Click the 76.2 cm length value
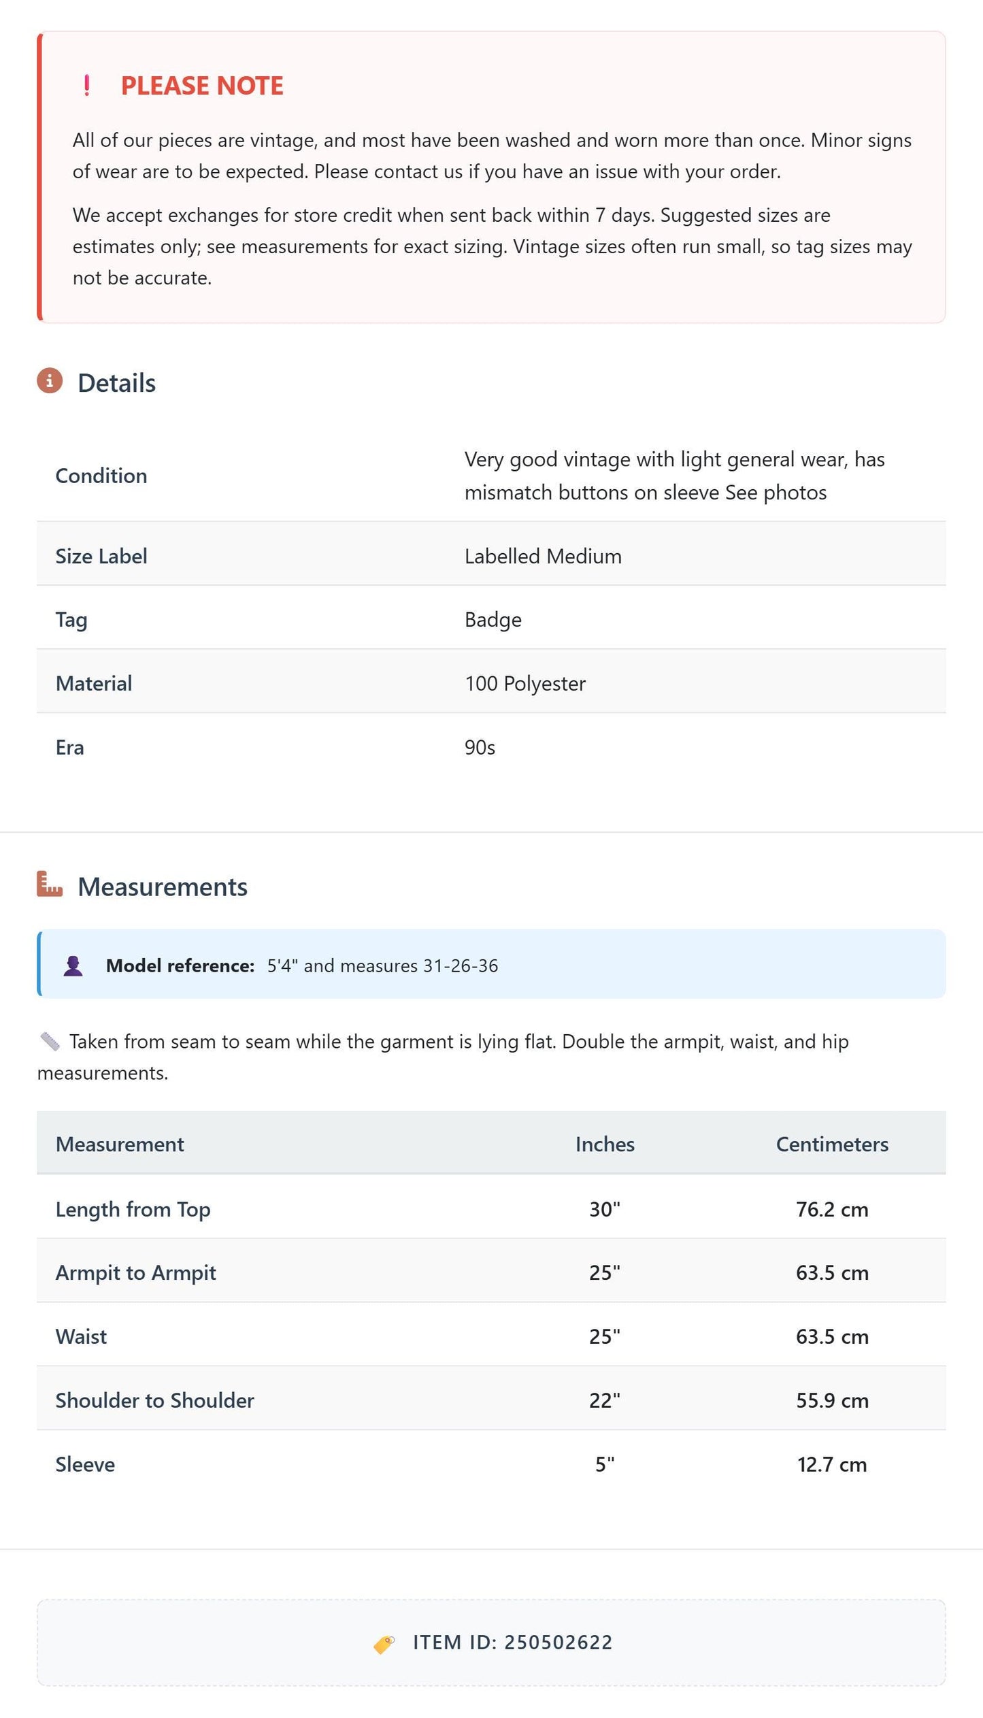 coord(832,1209)
